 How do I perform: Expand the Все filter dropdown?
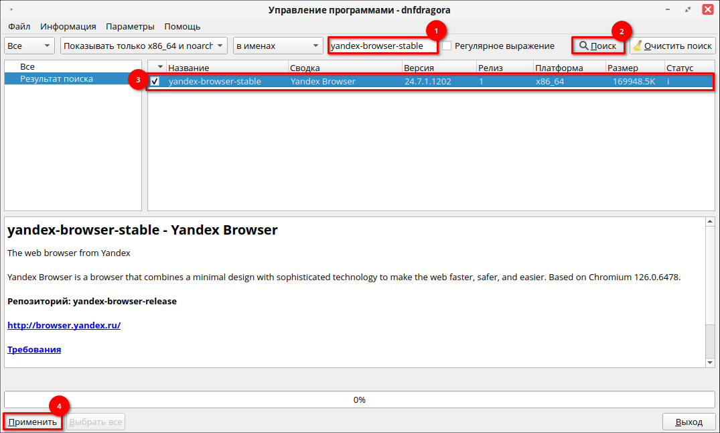pos(29,46)
